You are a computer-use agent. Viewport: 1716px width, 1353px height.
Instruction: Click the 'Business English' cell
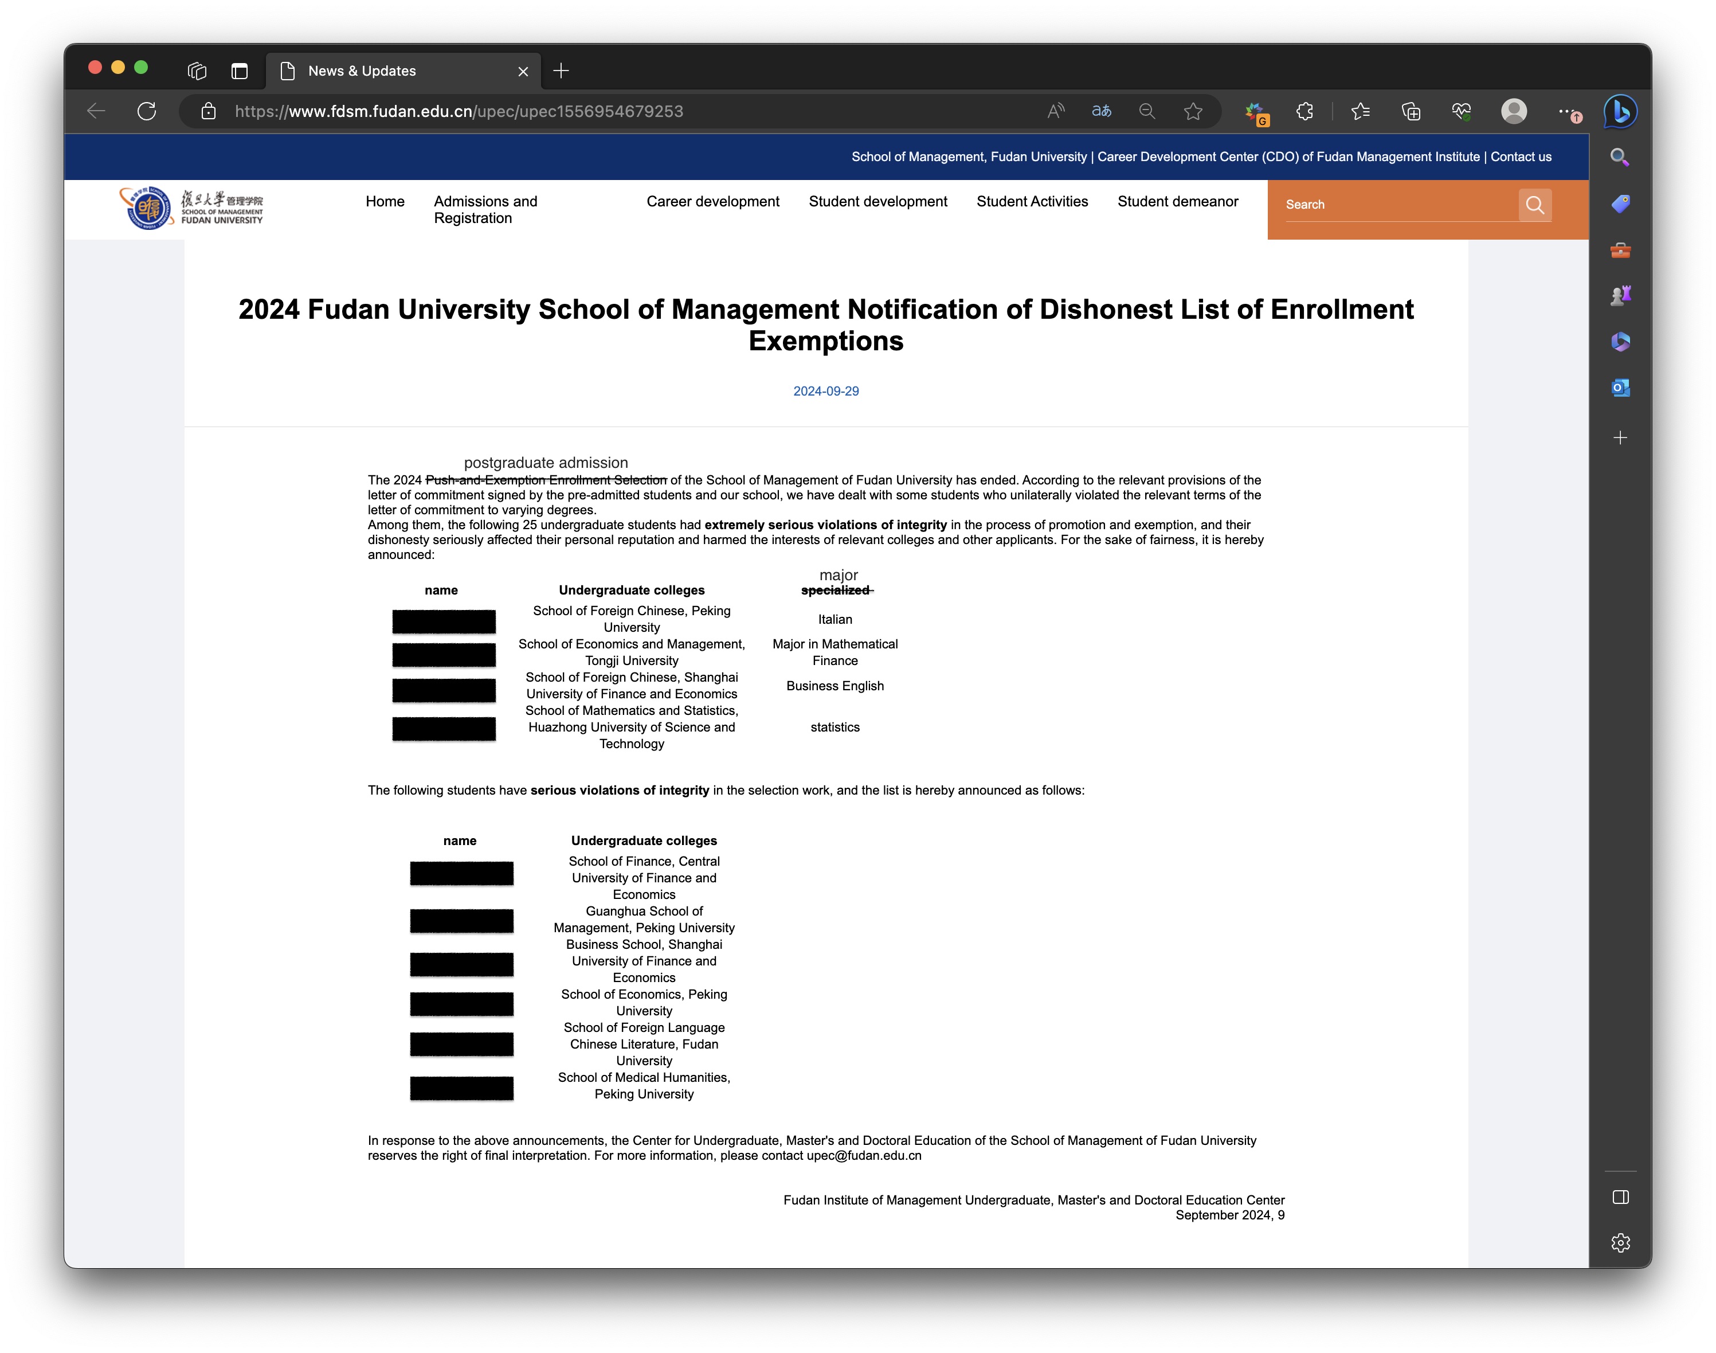(835, 686)
